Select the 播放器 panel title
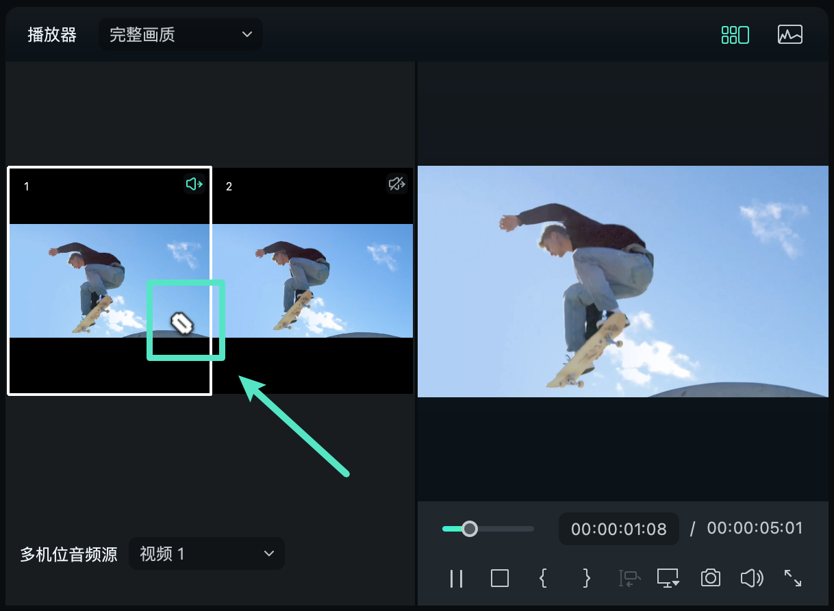 [51, 34]
